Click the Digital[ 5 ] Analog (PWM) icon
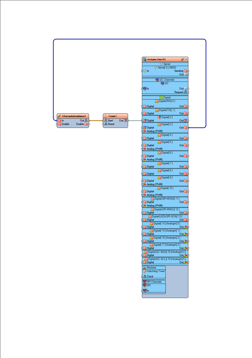 coord(144,149)
